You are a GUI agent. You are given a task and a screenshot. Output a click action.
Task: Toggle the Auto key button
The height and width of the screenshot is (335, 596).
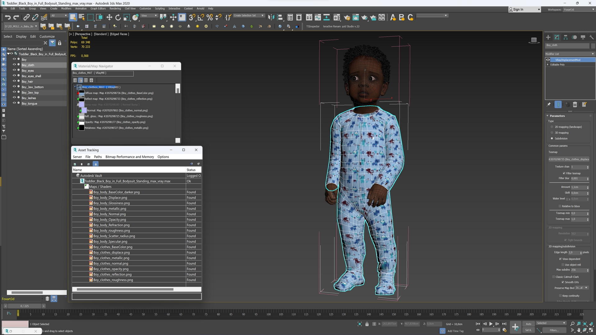click(528, 324)
